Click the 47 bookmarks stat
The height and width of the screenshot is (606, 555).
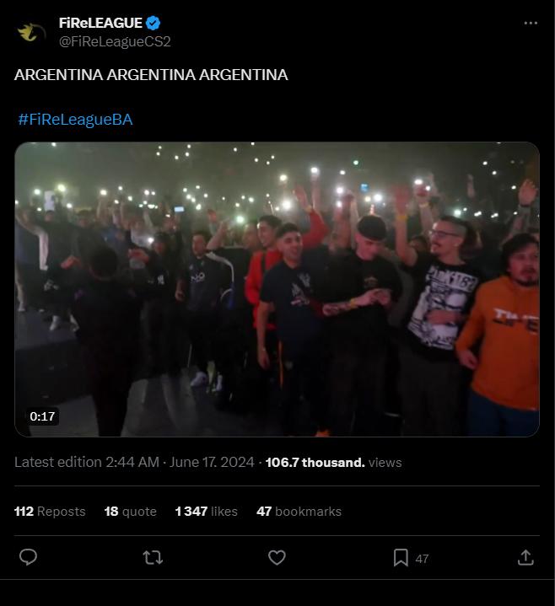coord(299,512)
